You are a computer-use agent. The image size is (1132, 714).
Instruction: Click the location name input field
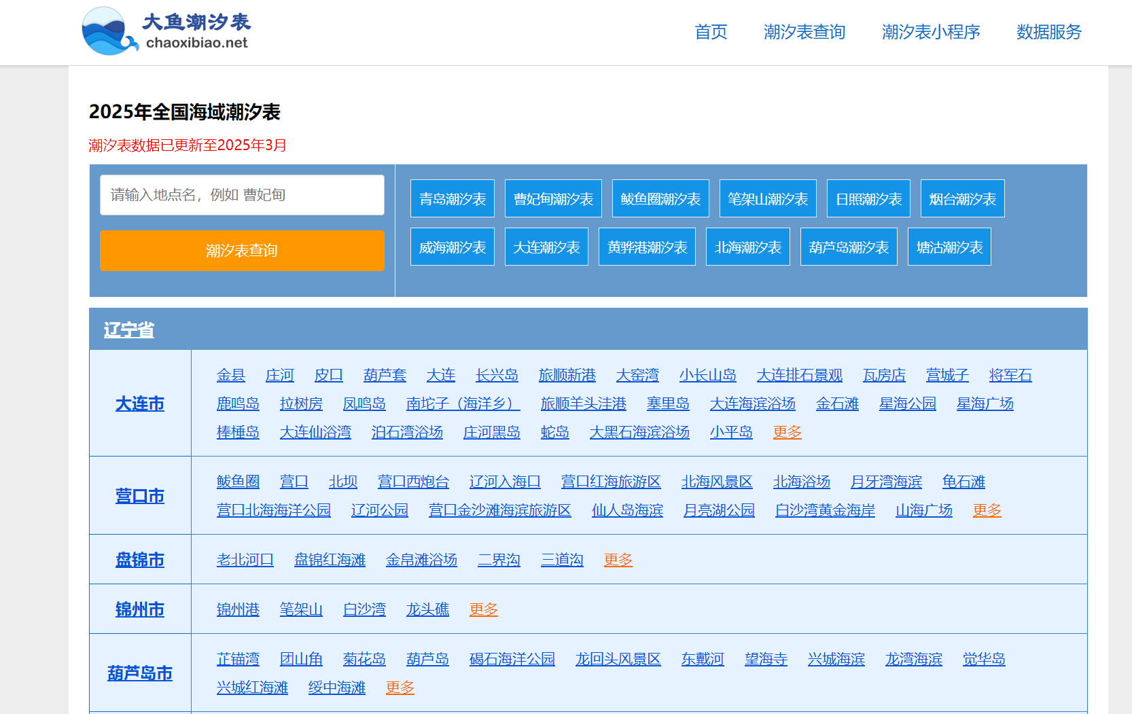coord(242,195)
